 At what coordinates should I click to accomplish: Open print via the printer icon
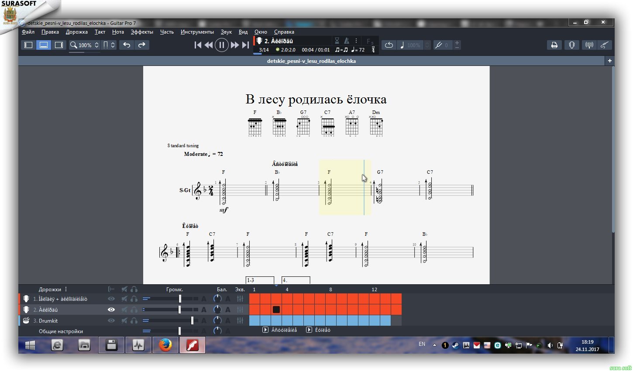554,45
